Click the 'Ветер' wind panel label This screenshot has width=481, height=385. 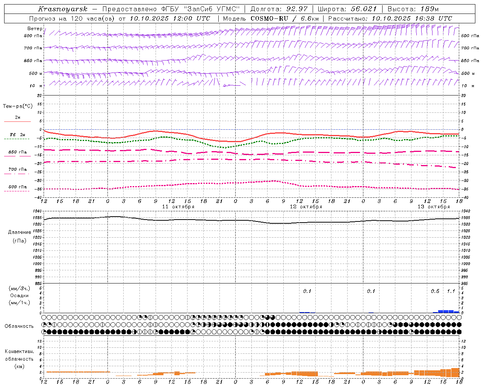(35, 29)
